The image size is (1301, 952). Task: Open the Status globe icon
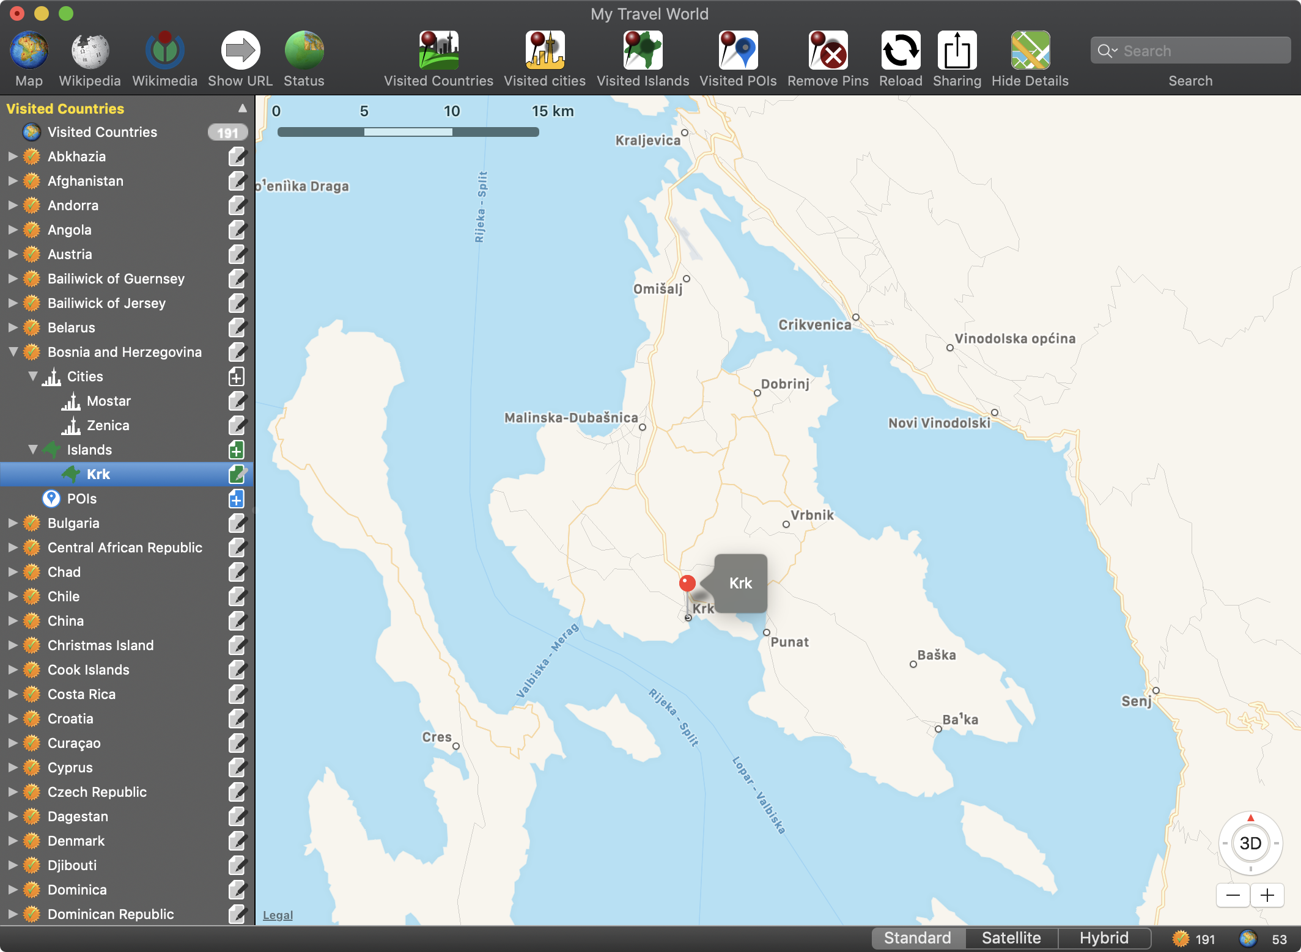304,51
